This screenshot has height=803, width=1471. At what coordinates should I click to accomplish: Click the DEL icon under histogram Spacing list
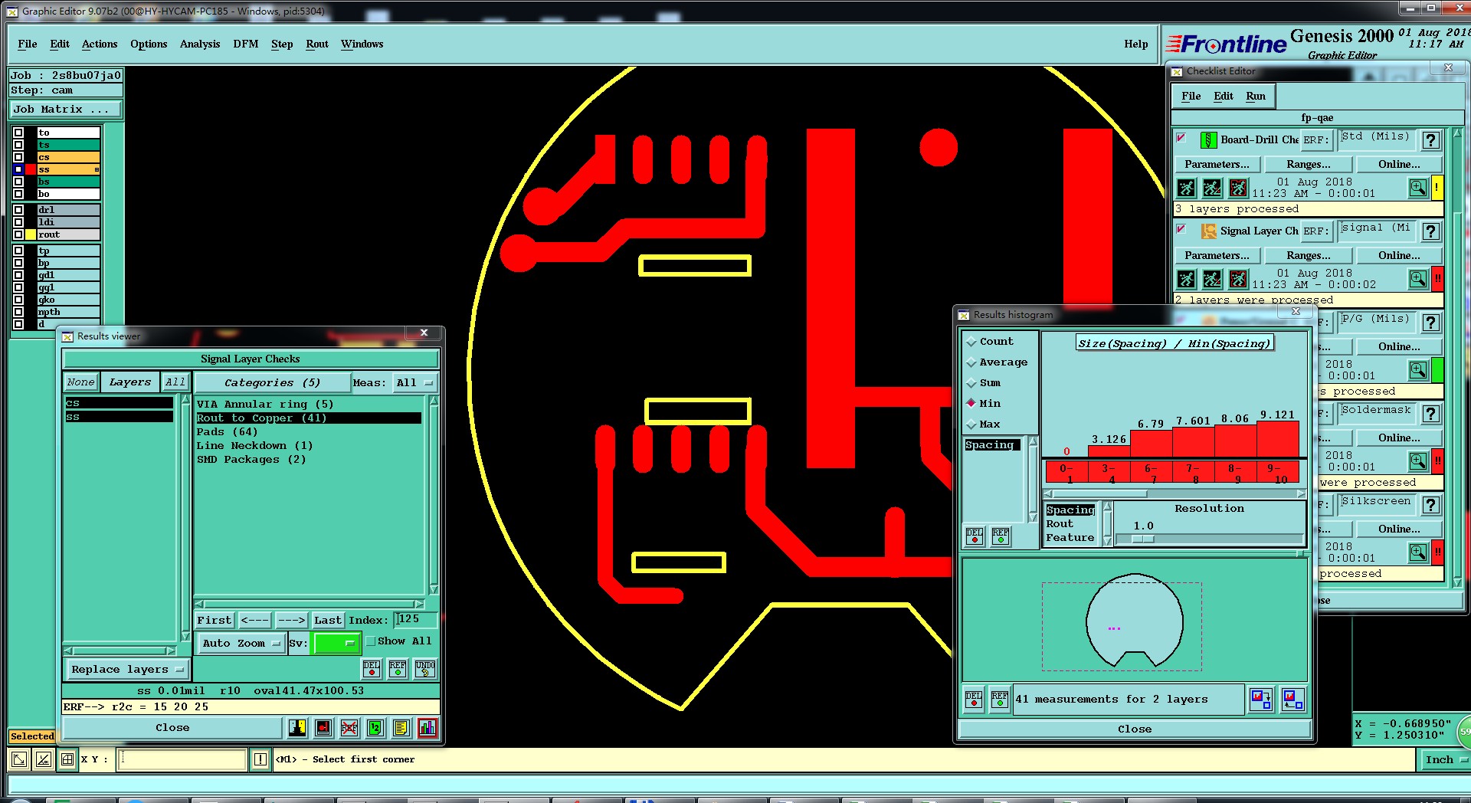975,536
